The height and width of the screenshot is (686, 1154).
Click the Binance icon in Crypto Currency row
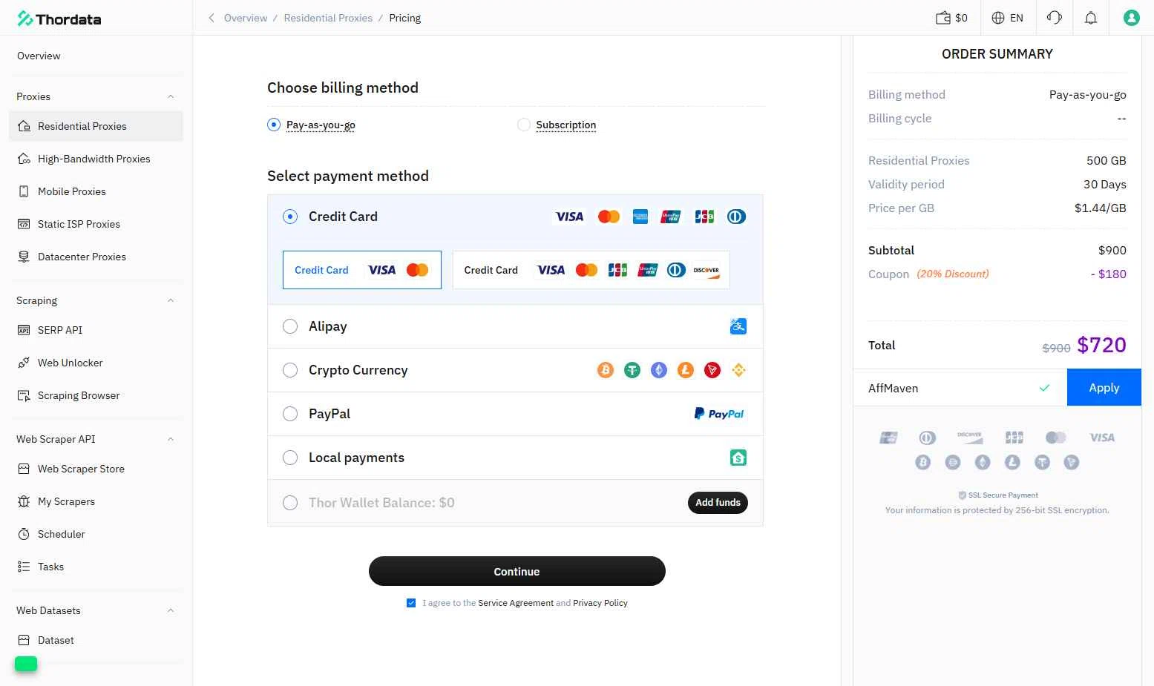click(738, 370)
